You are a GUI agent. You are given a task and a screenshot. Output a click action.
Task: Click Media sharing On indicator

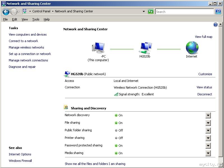click(x=116, y=153)
